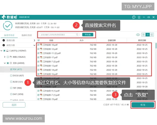Check the DOCX (427) checkbox
Image resolution: width=157 pixels, height=125 pixels.
11,76
